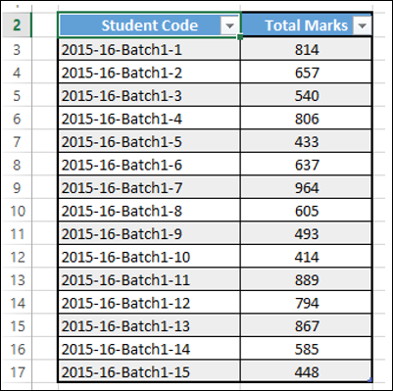Select the Student Code header cell
393x391 pixels.
pos(149,25)
